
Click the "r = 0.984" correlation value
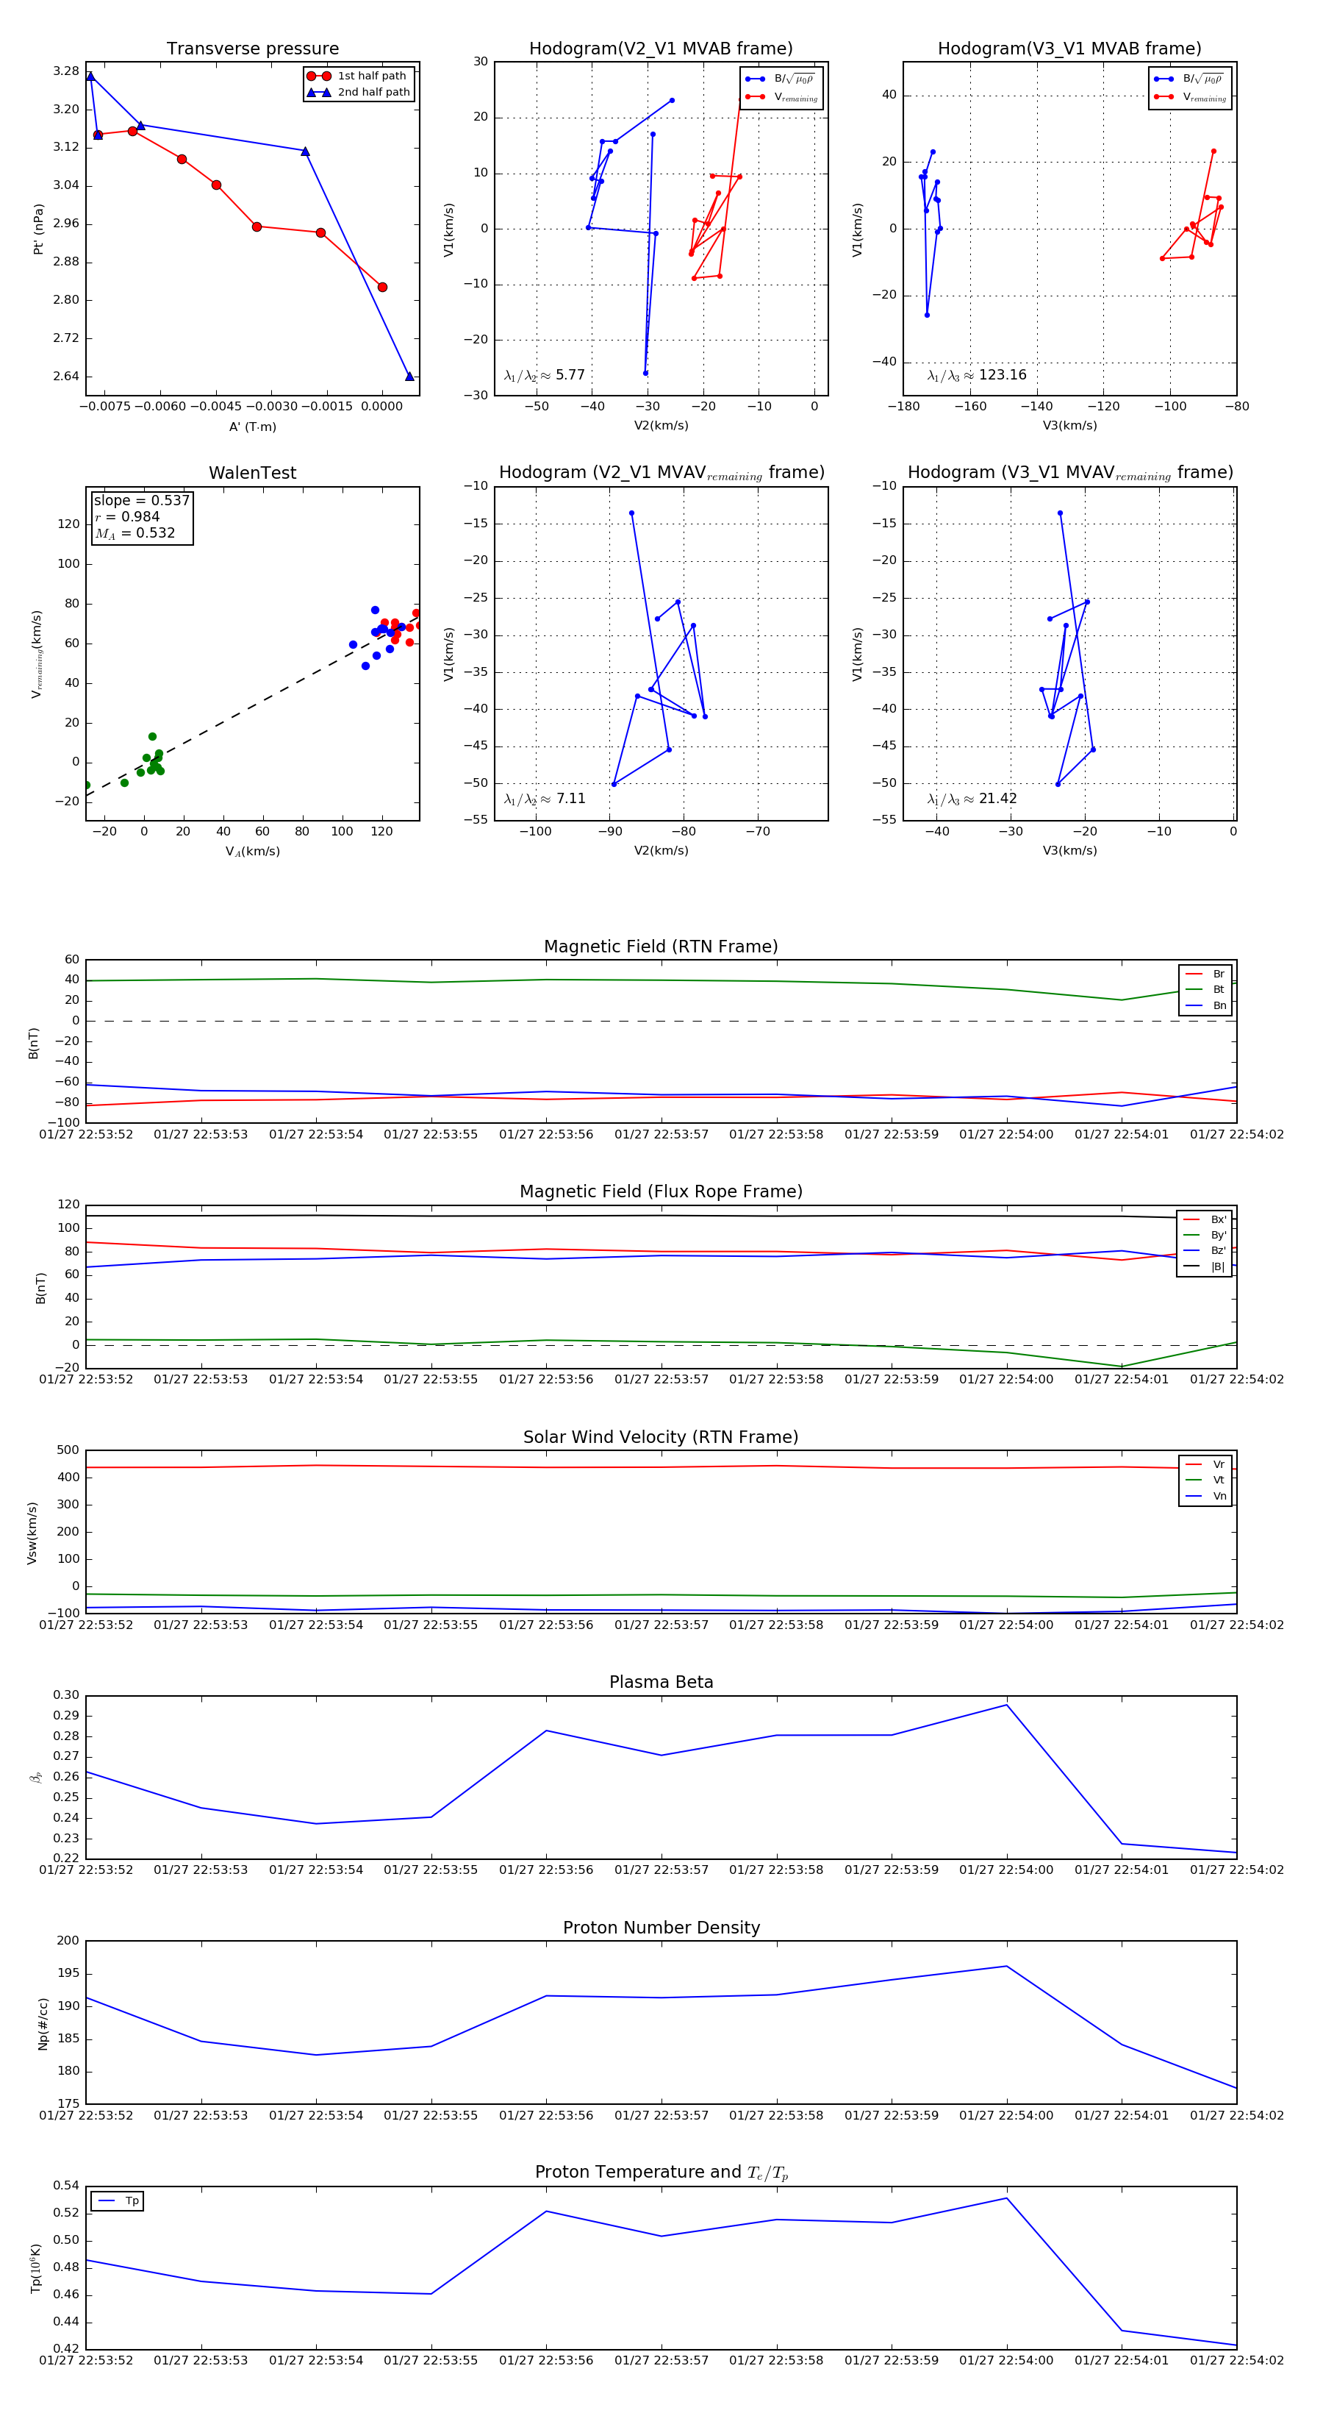point(127,516)
